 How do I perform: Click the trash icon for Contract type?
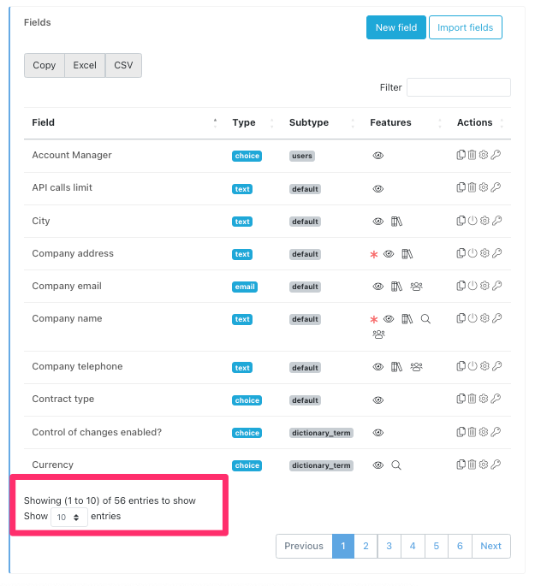tap(472, 399)
